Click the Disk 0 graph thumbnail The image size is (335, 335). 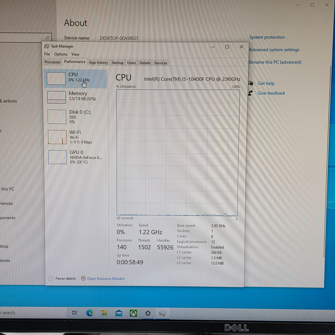pos(57,117)
